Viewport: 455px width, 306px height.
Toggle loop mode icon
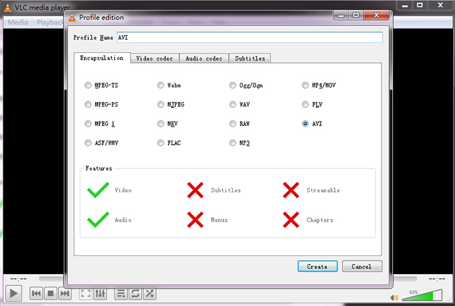click(x=135, y=294)
